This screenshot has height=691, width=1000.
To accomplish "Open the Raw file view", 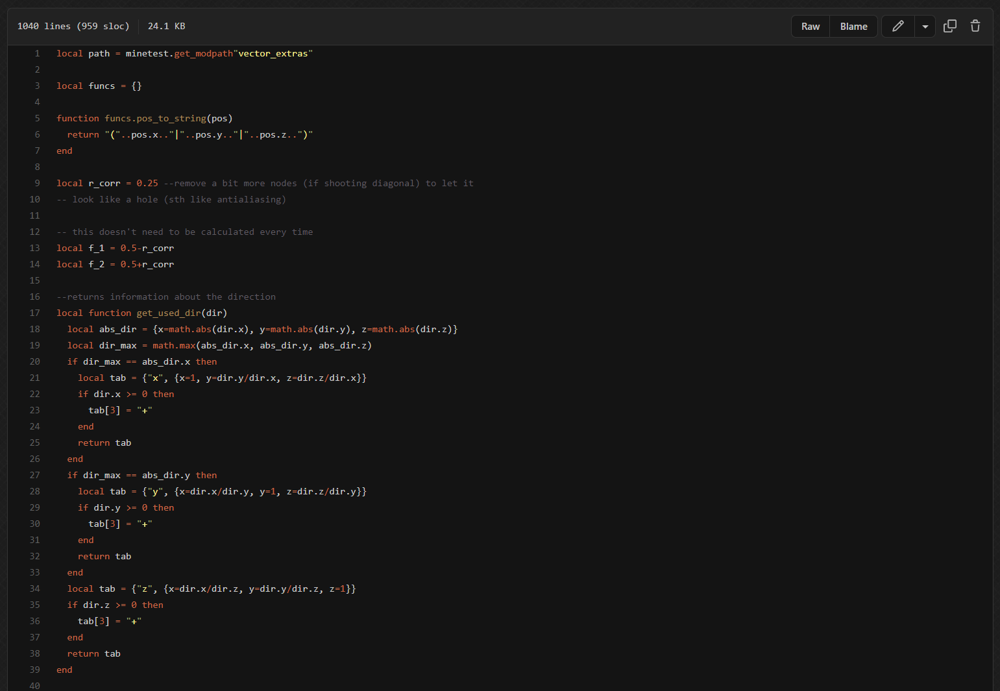I will pos(810,27).
